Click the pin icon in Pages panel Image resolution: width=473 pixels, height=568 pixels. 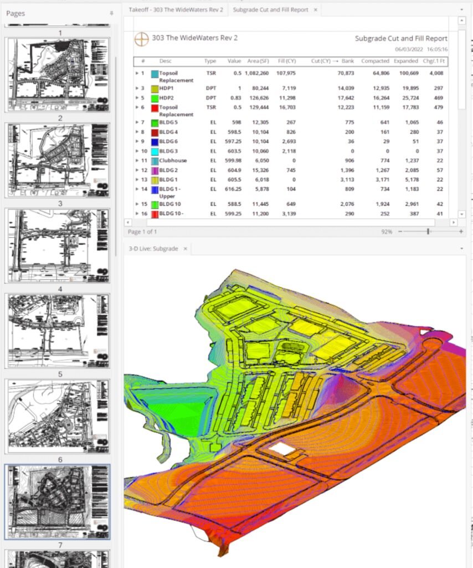click(111, 13)
